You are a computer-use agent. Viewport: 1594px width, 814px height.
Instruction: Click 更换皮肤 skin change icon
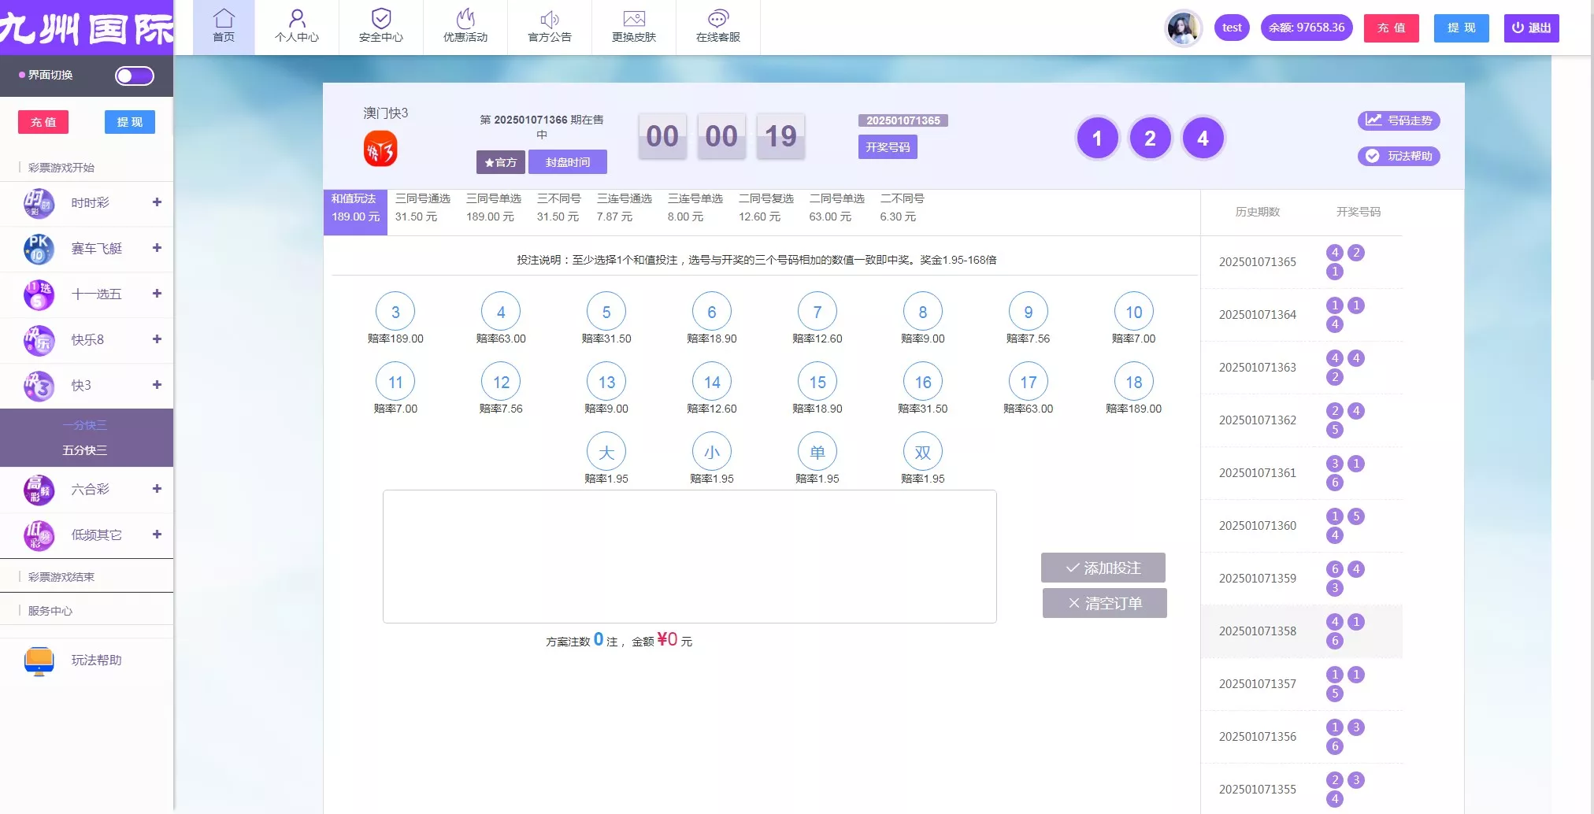coord(634,19)
